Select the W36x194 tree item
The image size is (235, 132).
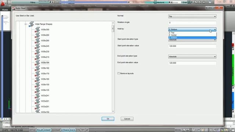pyautogui.click(x=45, y=63)
